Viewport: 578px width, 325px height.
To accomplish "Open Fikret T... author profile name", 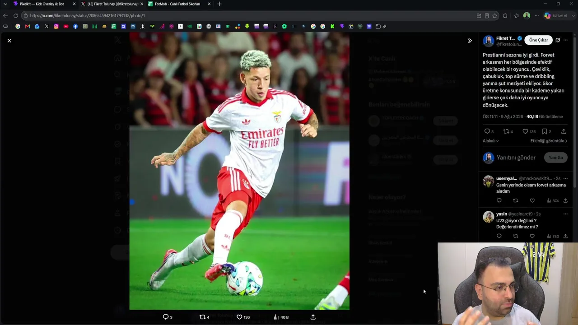I will [x=505, y=38].
